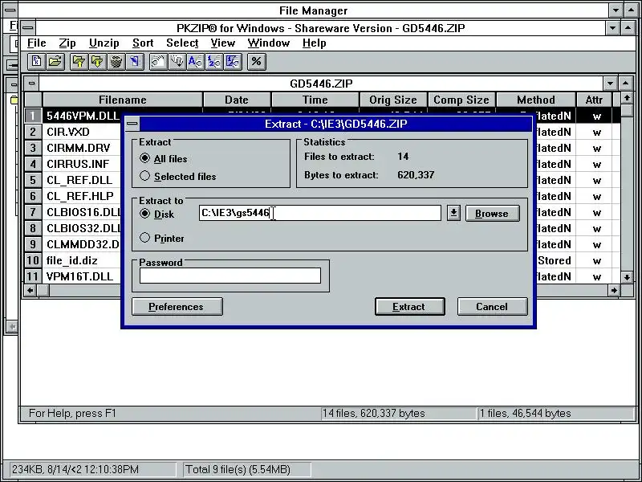Open File Manager control menu box
642x482 pixels.
(10, 10)
